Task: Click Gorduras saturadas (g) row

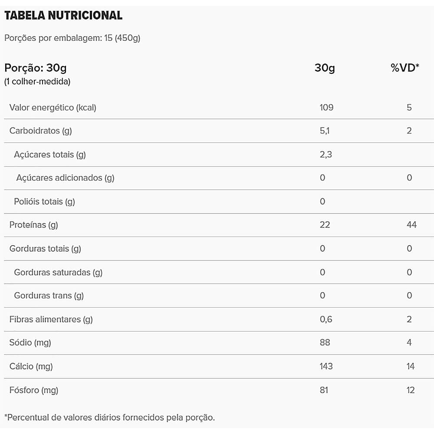Action: (58, 273)
